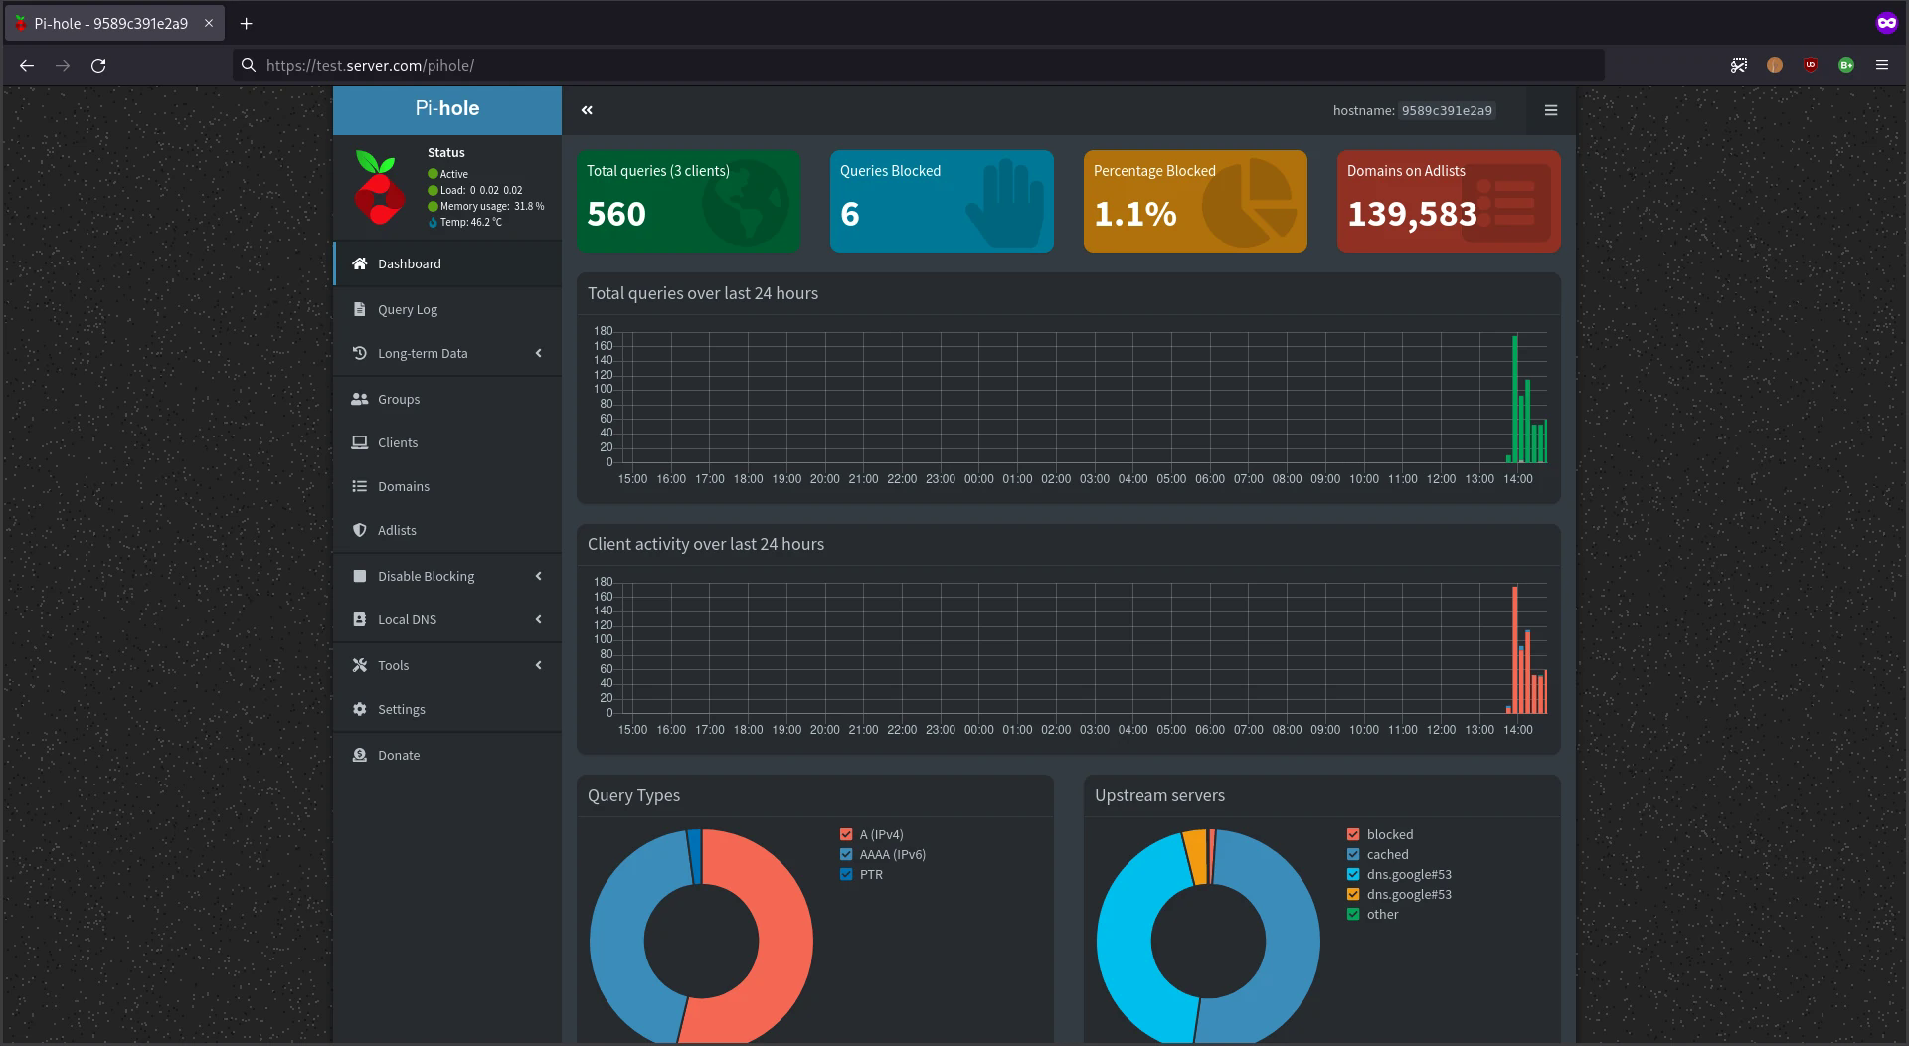Expand the Disable Blocking submenu arrow
Screen dimensions: 1909x1046
(x=539, y=576)
